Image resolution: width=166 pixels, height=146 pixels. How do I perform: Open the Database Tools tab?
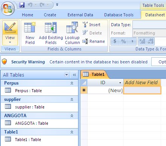(119, 15)
